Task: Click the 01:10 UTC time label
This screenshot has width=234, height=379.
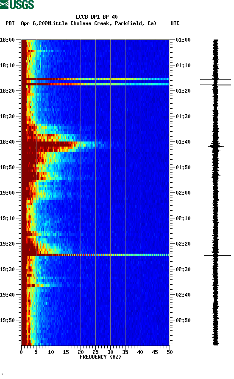Action: [183, 65]
